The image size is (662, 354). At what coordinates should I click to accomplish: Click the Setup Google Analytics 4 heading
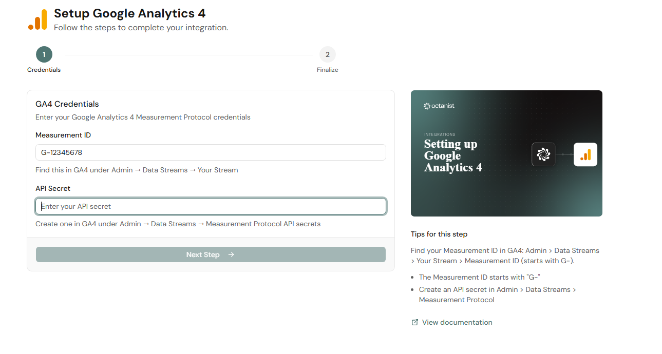click(x=129, y=13)
